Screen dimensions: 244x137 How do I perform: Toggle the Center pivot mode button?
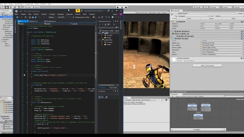[28, 7]
